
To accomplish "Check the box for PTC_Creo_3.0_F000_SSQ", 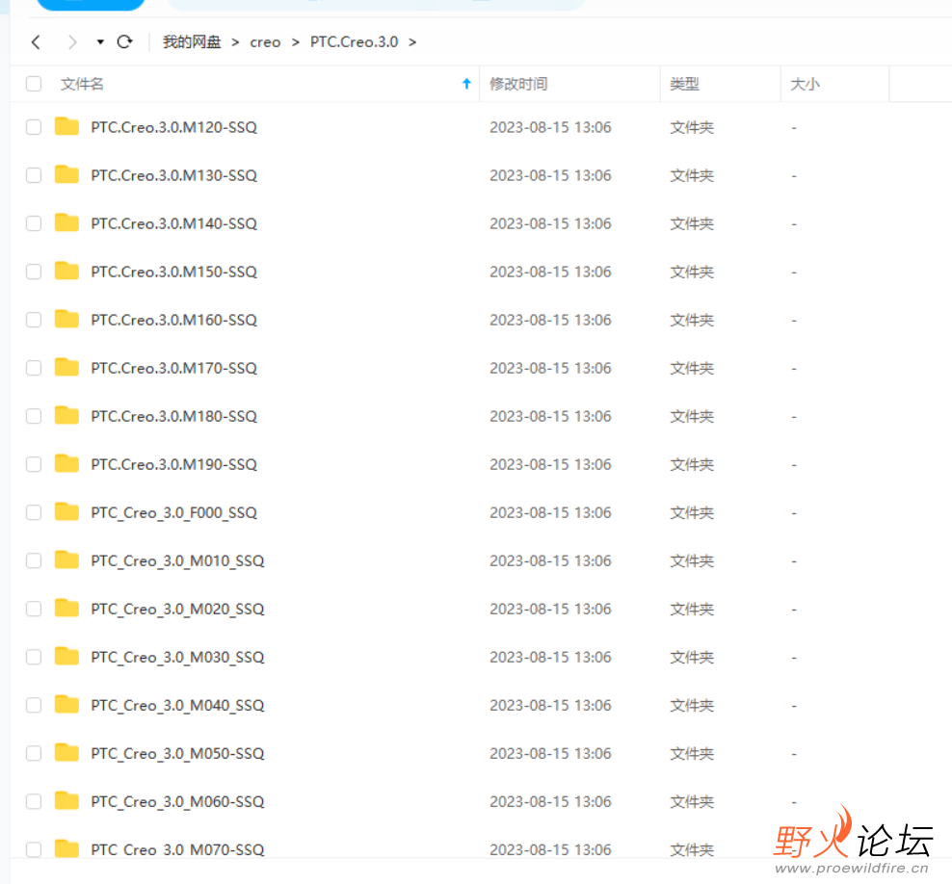I will (x=34, y=512).
